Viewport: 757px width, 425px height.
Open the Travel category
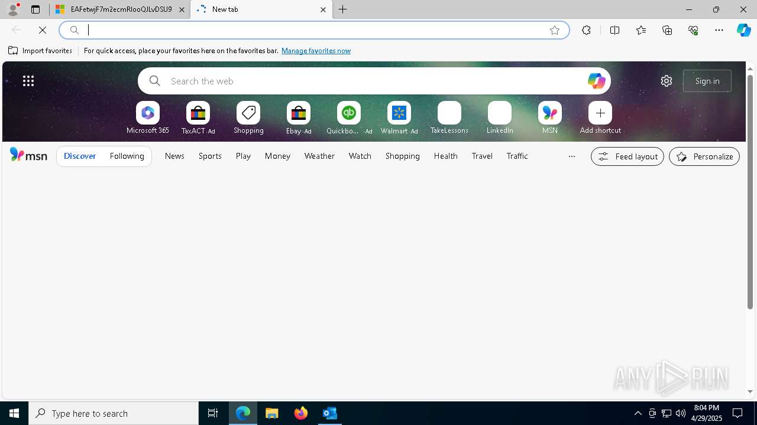[x=482, y=156]
